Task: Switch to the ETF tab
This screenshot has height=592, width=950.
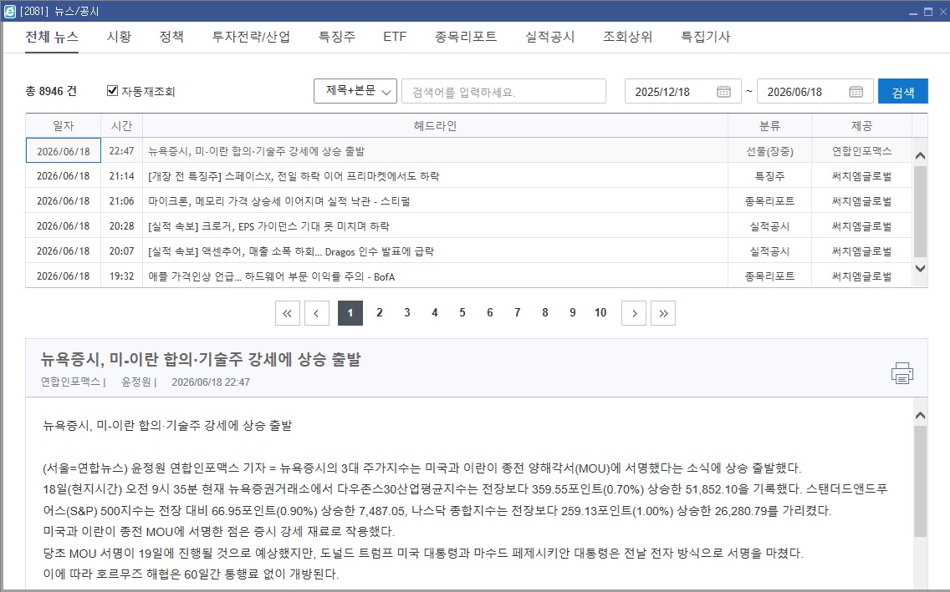Action: [x=395, y=37]
